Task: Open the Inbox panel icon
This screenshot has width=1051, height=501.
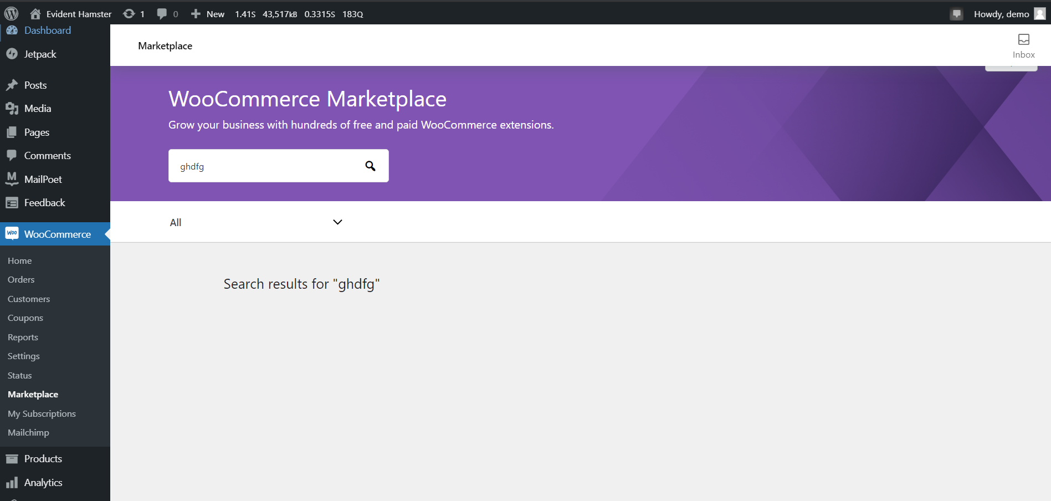Action: tap(1023, 40)
